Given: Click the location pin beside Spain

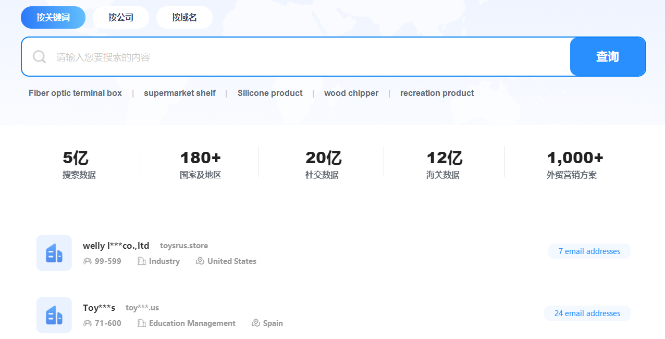Looking at the screenshot, I should [x=255, y=323].
